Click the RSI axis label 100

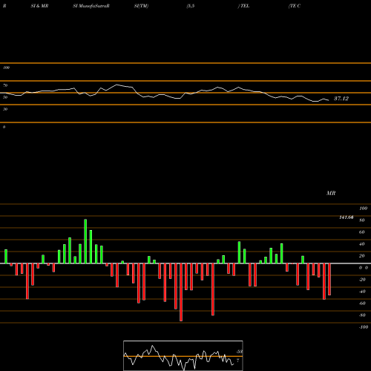click(x=6, y=68)
